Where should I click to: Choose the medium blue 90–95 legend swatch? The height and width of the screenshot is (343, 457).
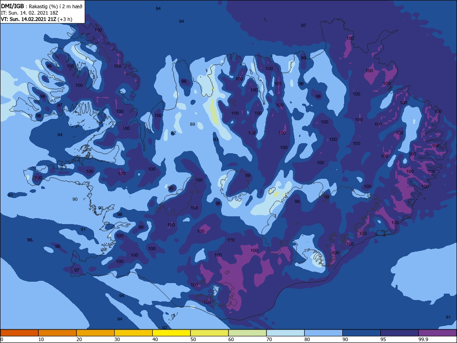(361, 333)
